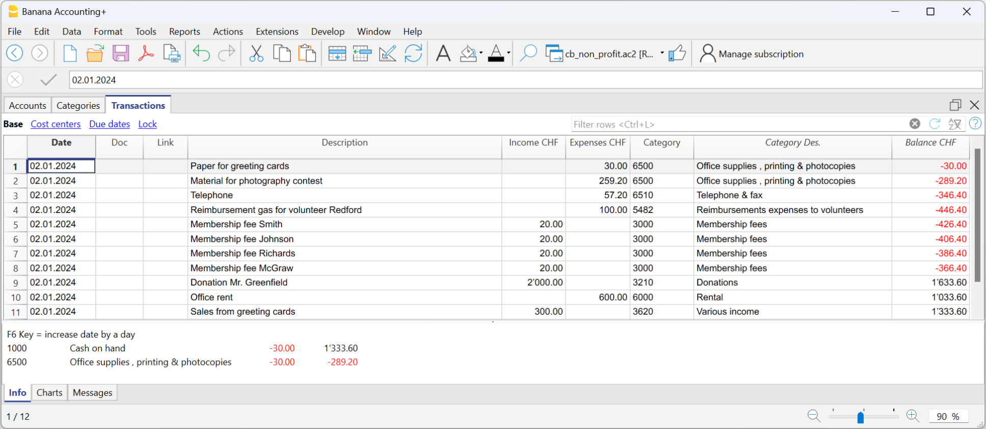The image size is (986, 429).
Task: Open the fill color dropdown arrow
Action: click(x=481, y=53)
